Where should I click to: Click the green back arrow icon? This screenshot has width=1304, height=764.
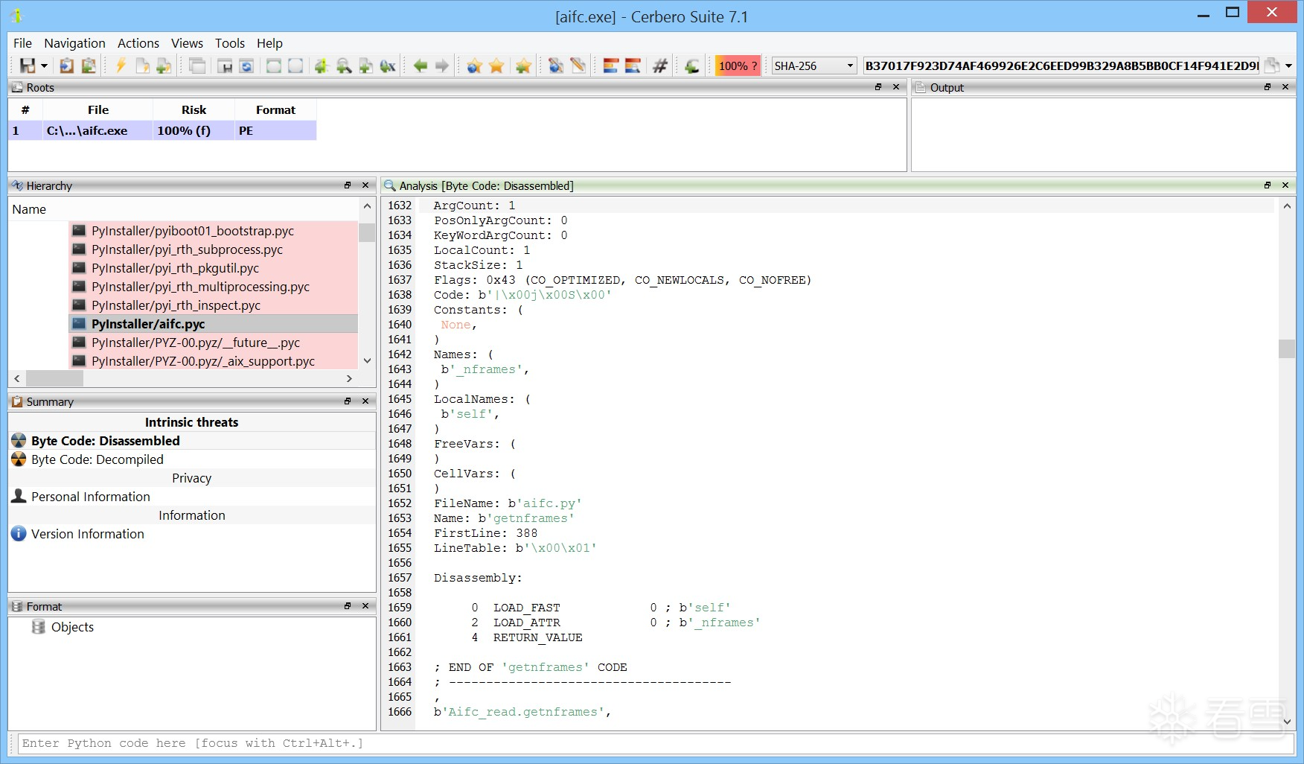421,66
